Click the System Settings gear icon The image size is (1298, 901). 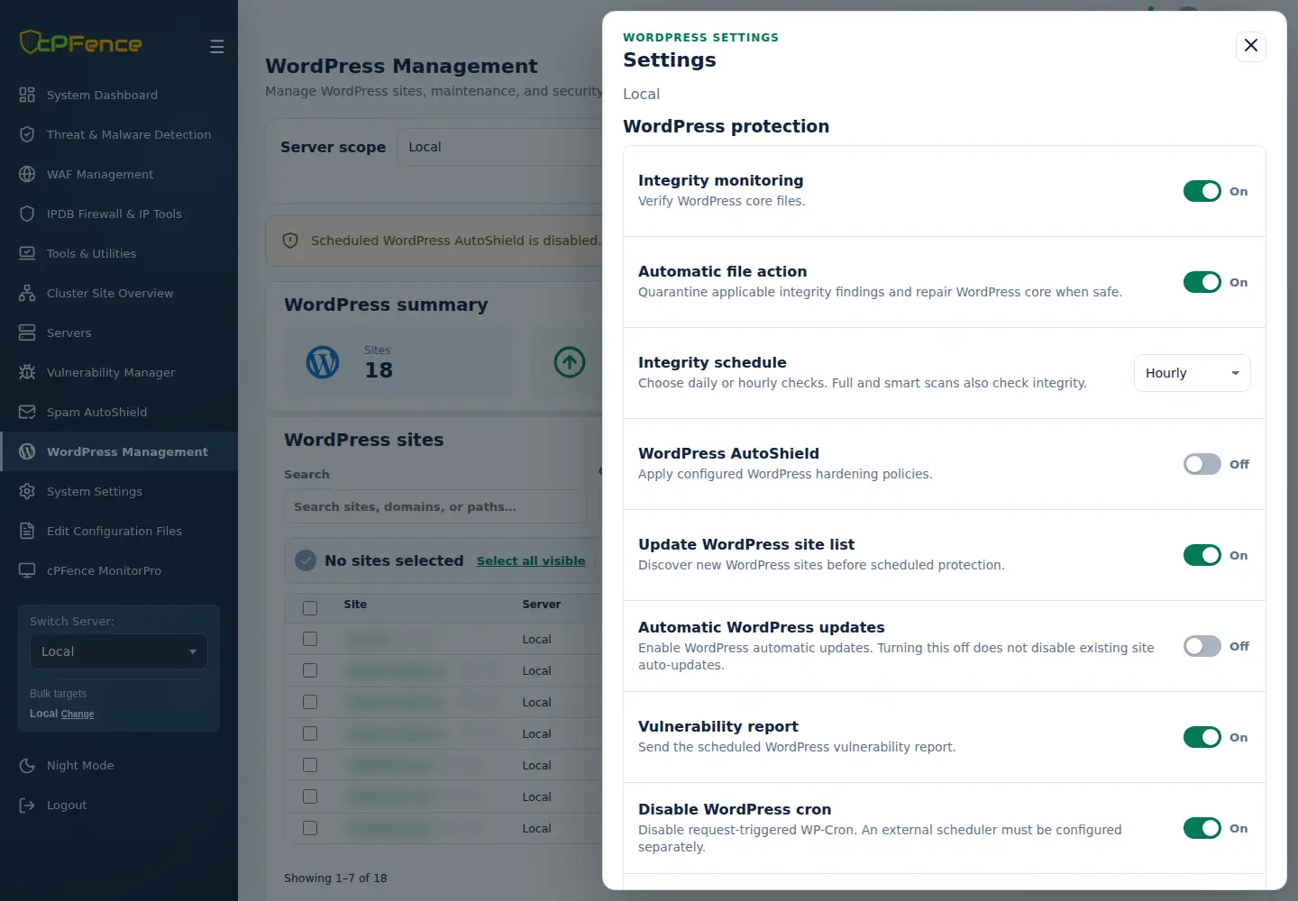pos(27,491)
